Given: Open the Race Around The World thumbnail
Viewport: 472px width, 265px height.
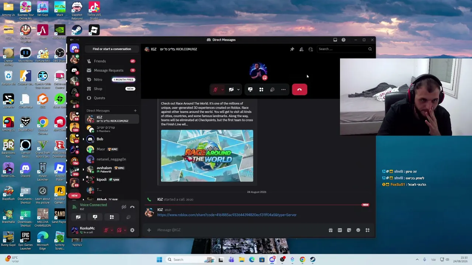Looking at the screenshot, I should (207, 156).
